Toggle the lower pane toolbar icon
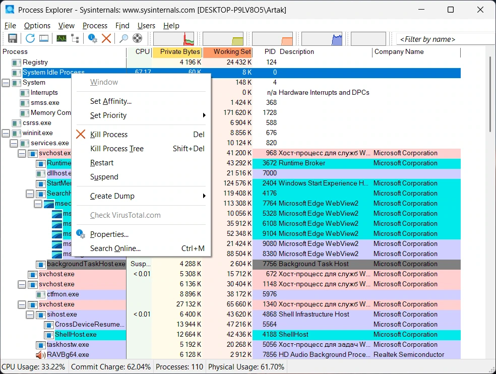 tap(44, 38)
